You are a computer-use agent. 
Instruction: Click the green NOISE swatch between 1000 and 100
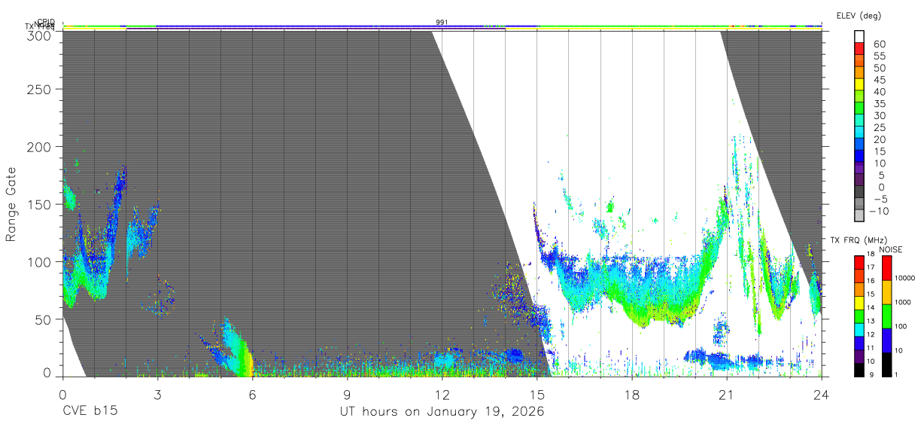887,316
